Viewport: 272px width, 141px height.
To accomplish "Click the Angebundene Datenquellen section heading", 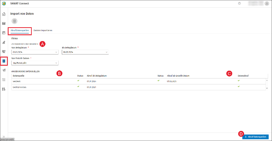I will [26, 71].
